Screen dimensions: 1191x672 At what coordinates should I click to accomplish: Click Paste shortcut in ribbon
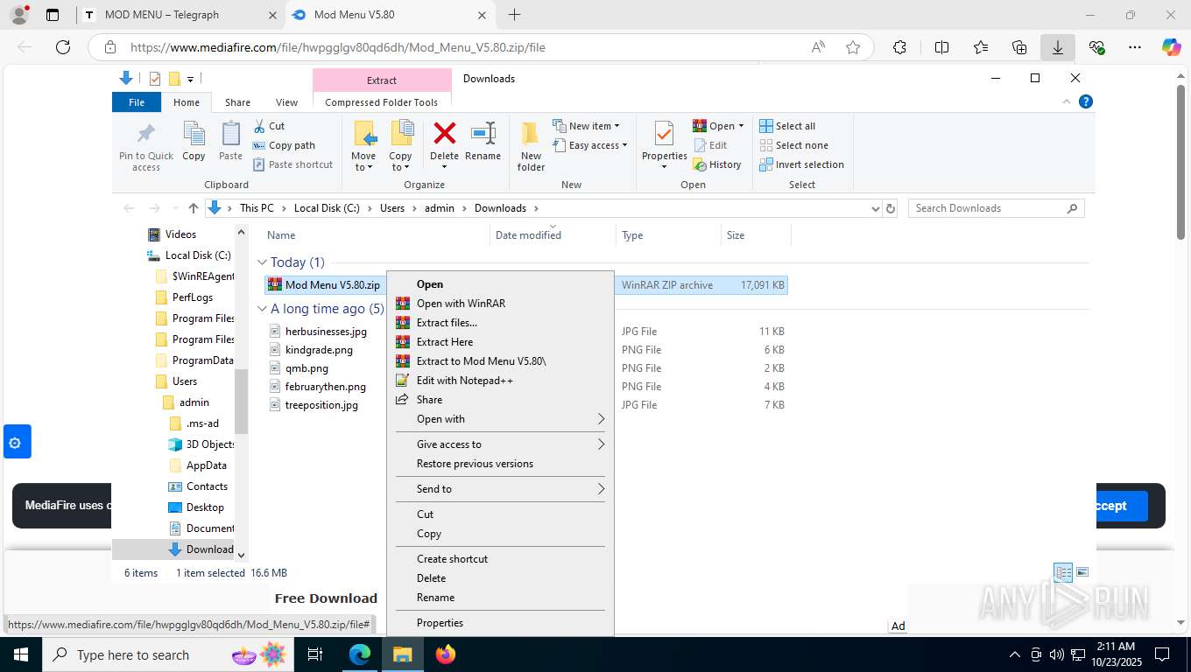point(292,164)
